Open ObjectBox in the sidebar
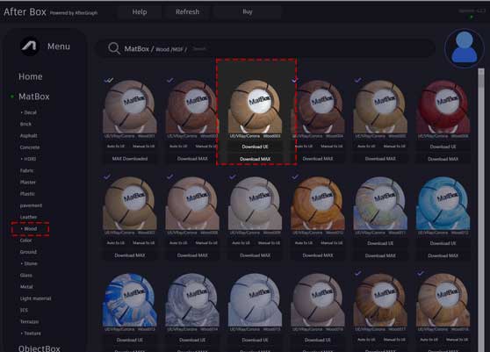The width and height of the screenshot is (490, 352). (39, 348)
